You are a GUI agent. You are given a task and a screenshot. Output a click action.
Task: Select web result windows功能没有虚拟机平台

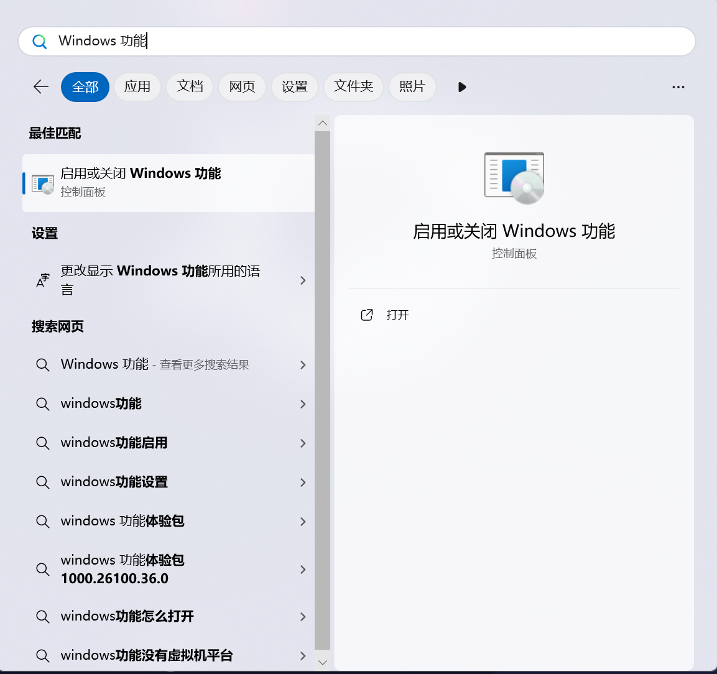169,656
